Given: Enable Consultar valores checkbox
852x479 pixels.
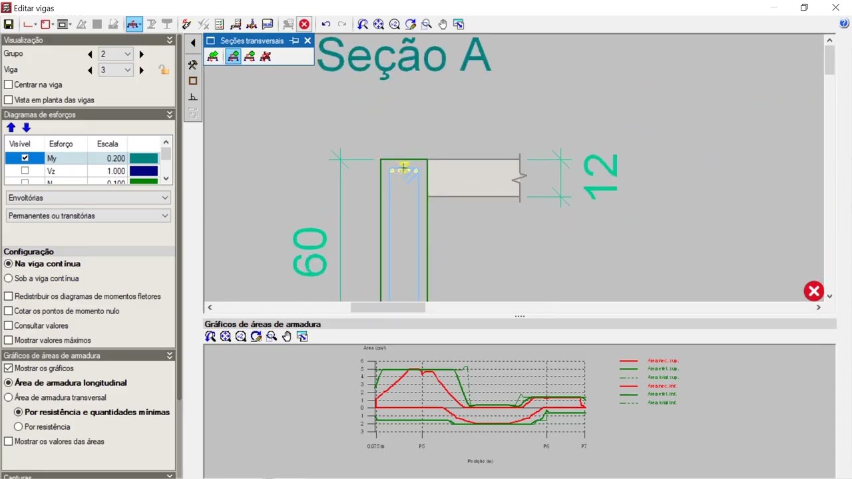Looking at the screenshot, I should [9, 326].
